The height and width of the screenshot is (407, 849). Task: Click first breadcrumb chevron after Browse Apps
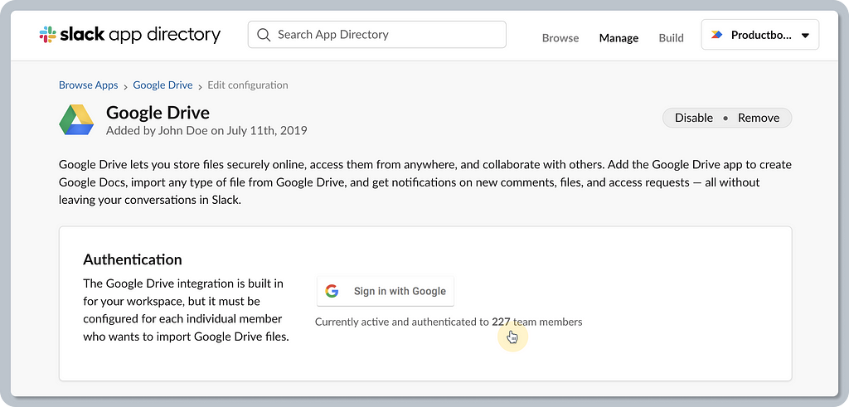coord(126,85)
